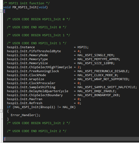The image size is (139, 143).
Task: Click hxspi1.Init.Refresh identifier
Action: coord(25,103)
